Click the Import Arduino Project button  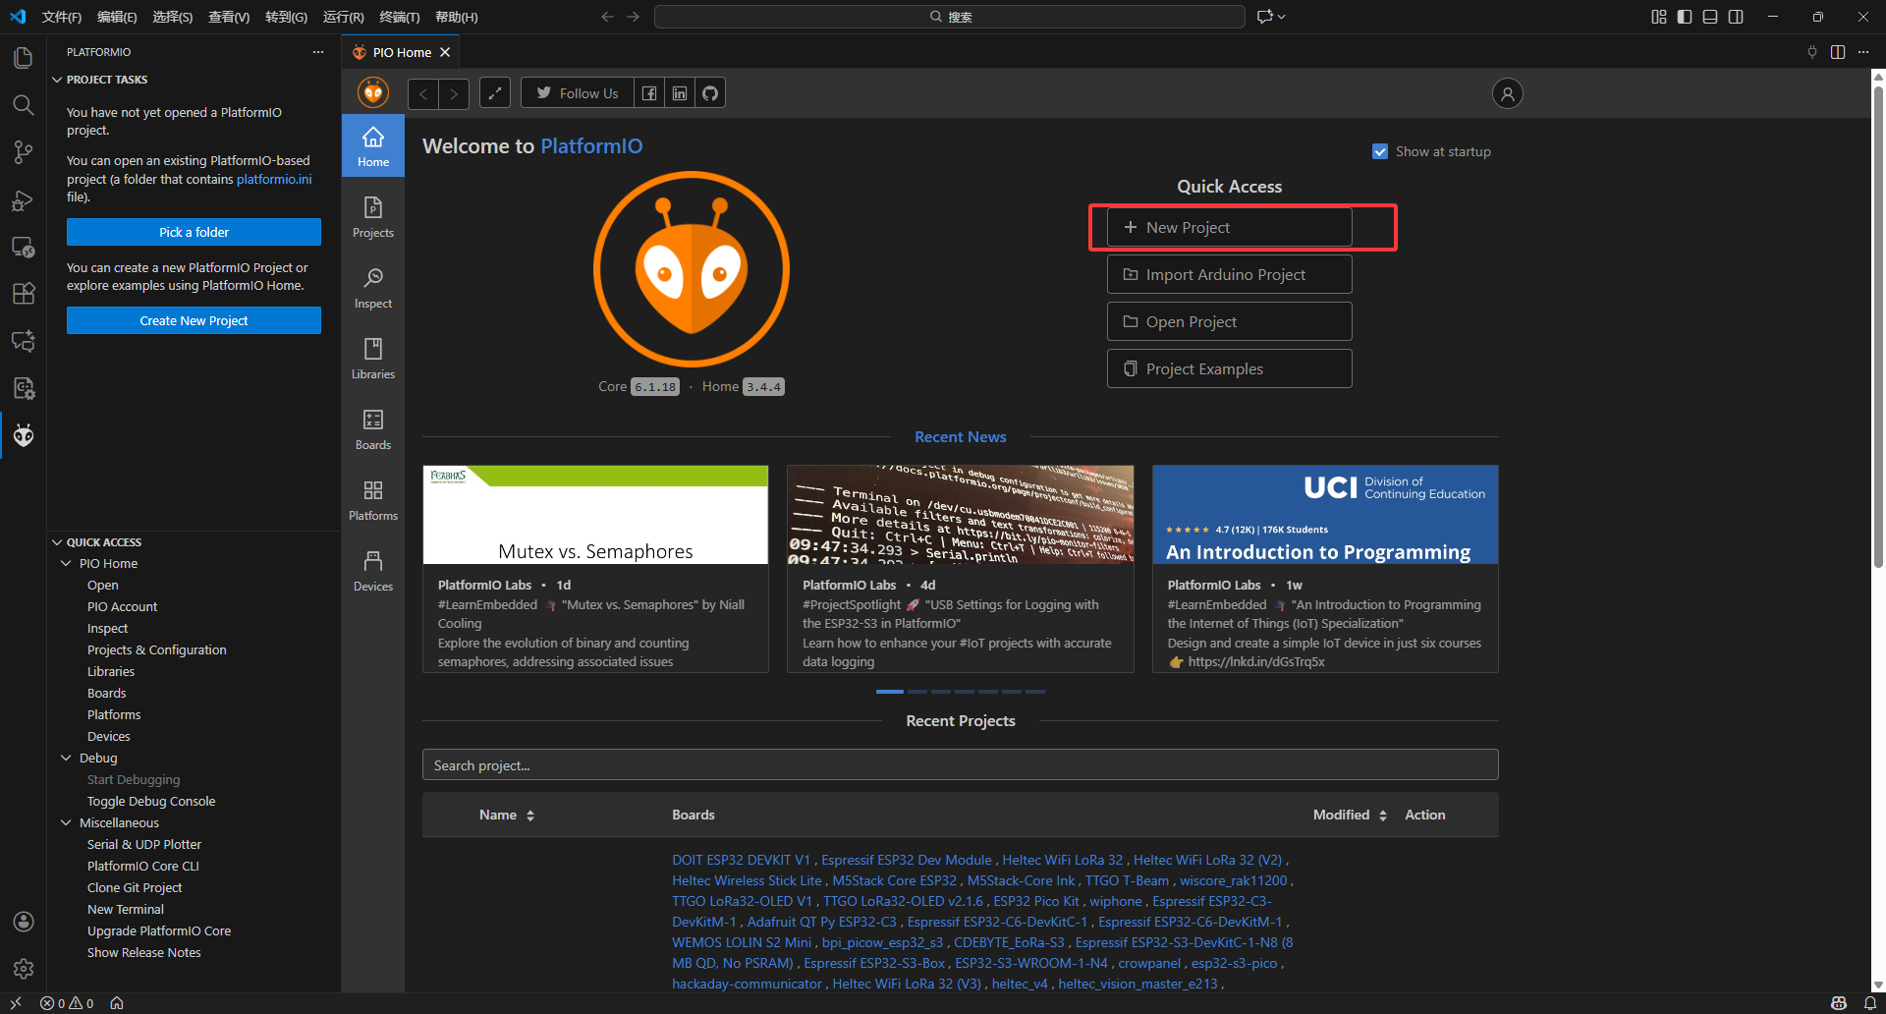tap(1229, 275)
